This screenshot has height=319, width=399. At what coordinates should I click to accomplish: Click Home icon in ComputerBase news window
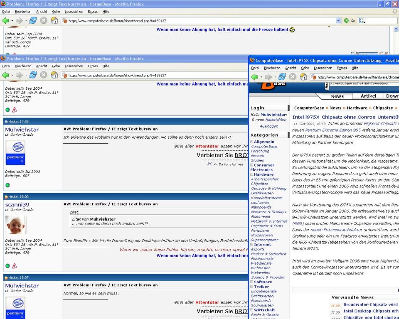click(x=303, y=77)
